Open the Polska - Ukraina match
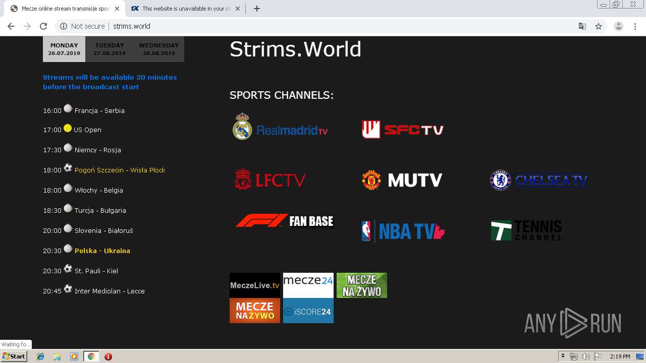Screen dimensions: 646x363 click(x=102, y=251)
